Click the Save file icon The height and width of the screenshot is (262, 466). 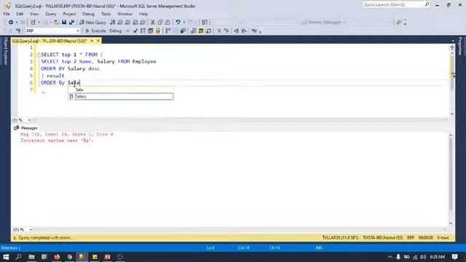64,23
